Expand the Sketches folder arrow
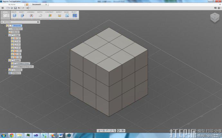Image resolution: width=222 pixels, height=138 pixels. (6, 70)
